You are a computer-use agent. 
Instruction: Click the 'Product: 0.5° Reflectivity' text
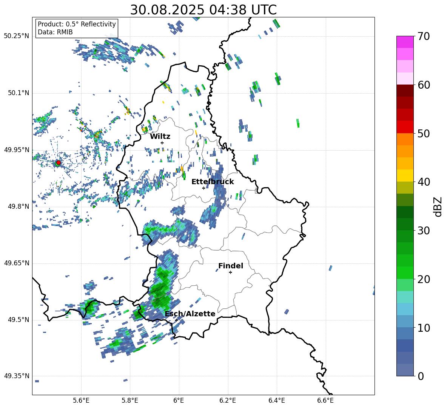(77, 24)
